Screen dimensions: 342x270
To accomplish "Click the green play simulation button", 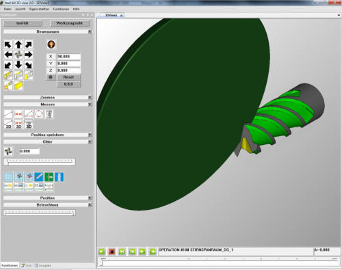I will [x=102, y=252].
